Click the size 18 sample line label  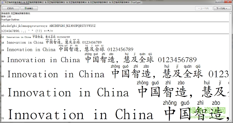[x=3, y=43]
